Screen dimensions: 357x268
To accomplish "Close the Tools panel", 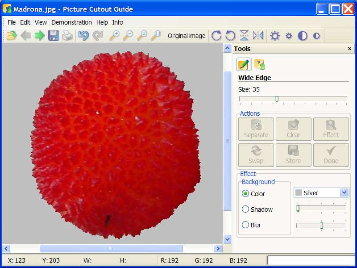I will (x=349, y=49).
